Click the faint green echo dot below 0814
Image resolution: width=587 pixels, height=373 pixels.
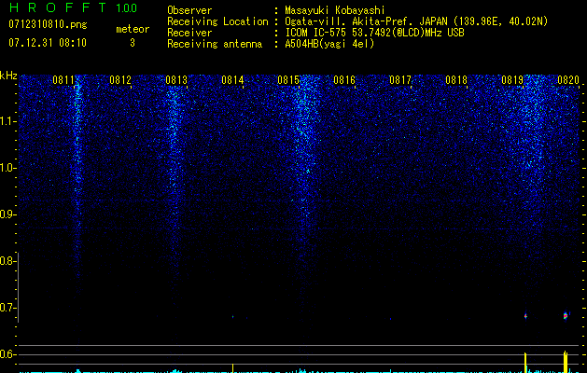click(232, 316)
